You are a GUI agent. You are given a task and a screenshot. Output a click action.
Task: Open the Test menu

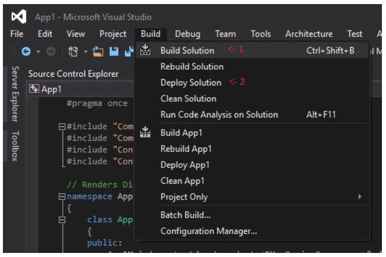[355, 34]
